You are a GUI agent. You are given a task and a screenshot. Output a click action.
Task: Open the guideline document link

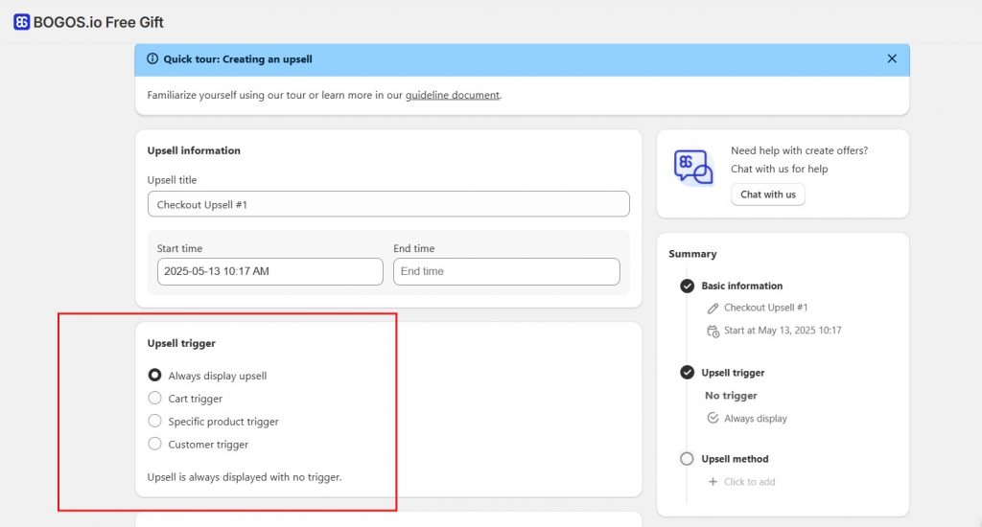452,95
